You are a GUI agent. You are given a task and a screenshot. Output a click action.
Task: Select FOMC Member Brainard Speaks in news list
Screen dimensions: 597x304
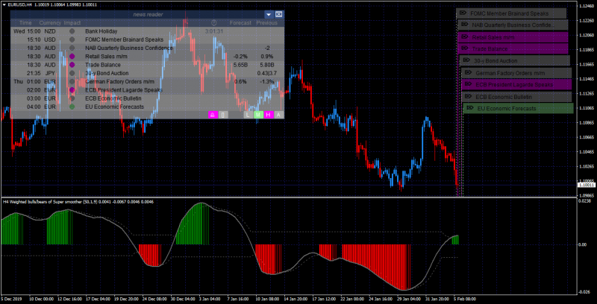[147, 39]
